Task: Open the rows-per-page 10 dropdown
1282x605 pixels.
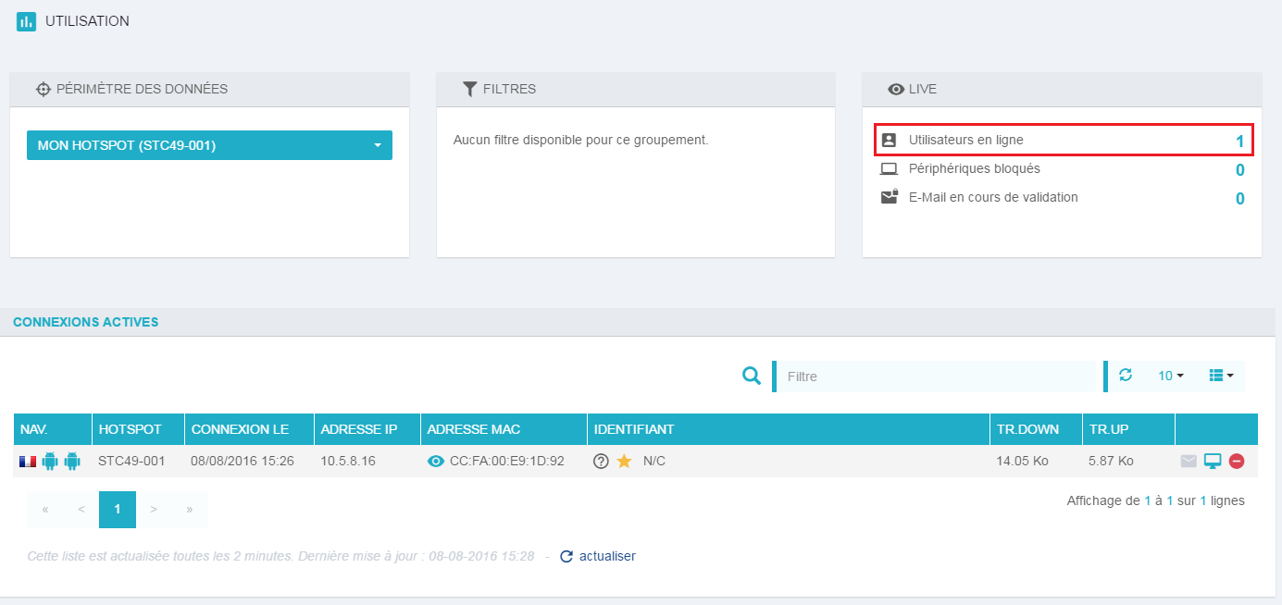Action: click(x=1171, y=376)
